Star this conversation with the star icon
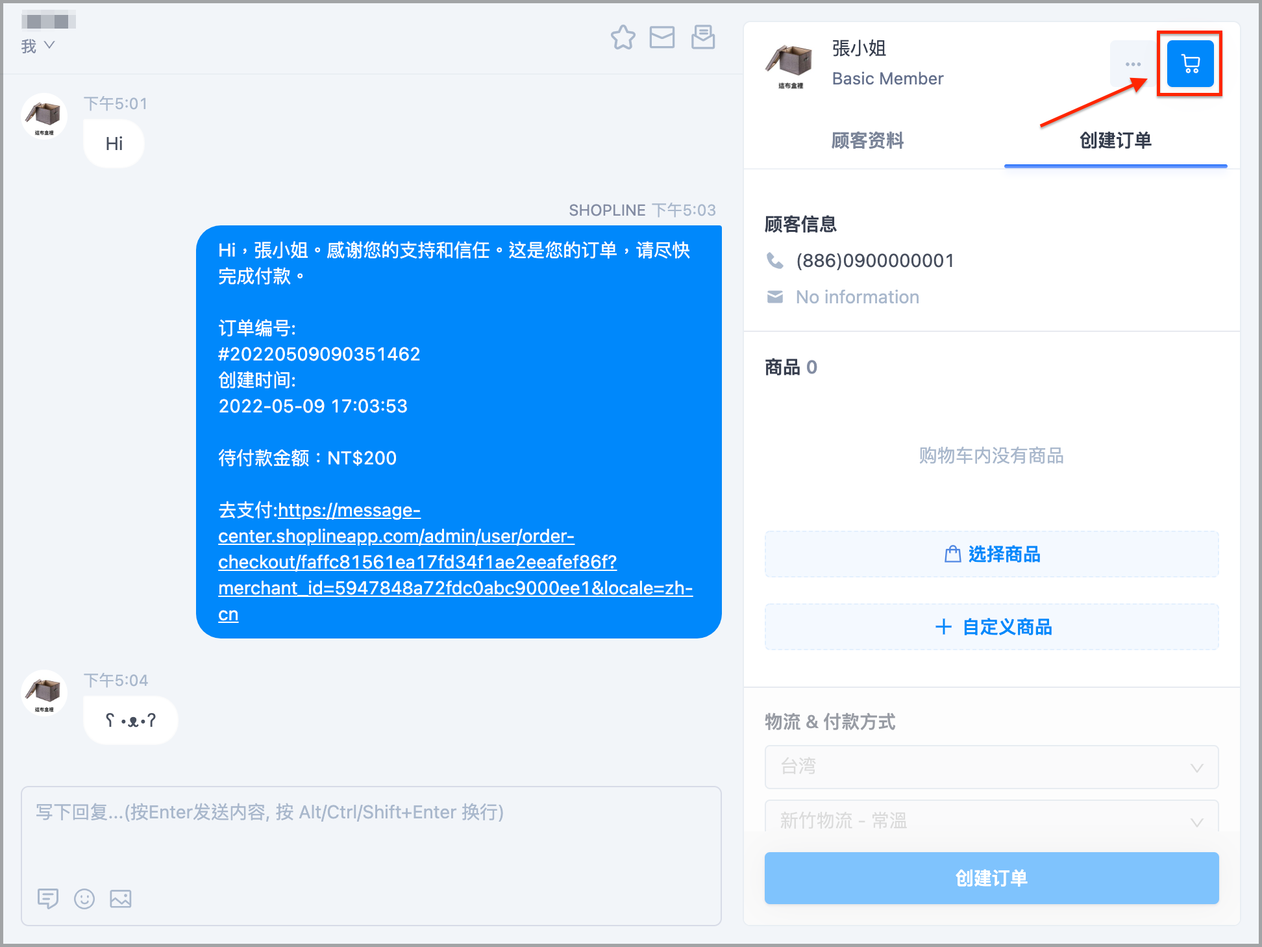This screenshot has width=1262, height=947. tap(623, 38)
